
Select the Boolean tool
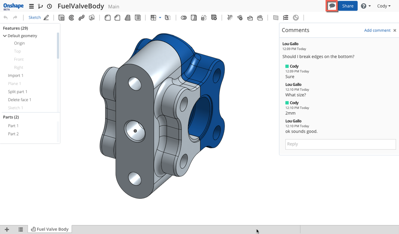pyautogui.click(x=184, y=18)
